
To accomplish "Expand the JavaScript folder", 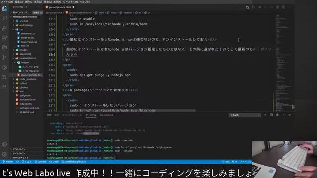I will (x=25, y=54).
